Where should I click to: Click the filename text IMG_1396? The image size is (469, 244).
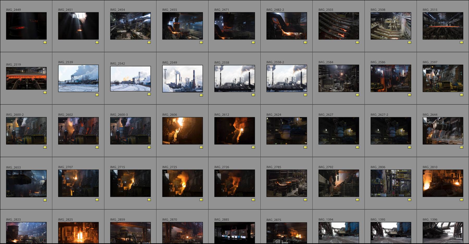429,219
